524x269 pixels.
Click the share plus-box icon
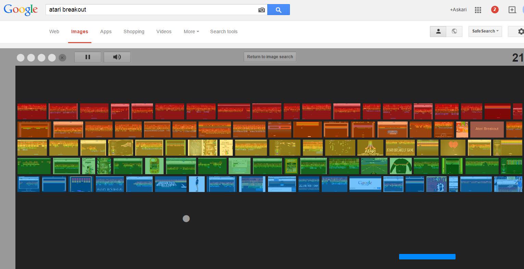click(512, 10)
